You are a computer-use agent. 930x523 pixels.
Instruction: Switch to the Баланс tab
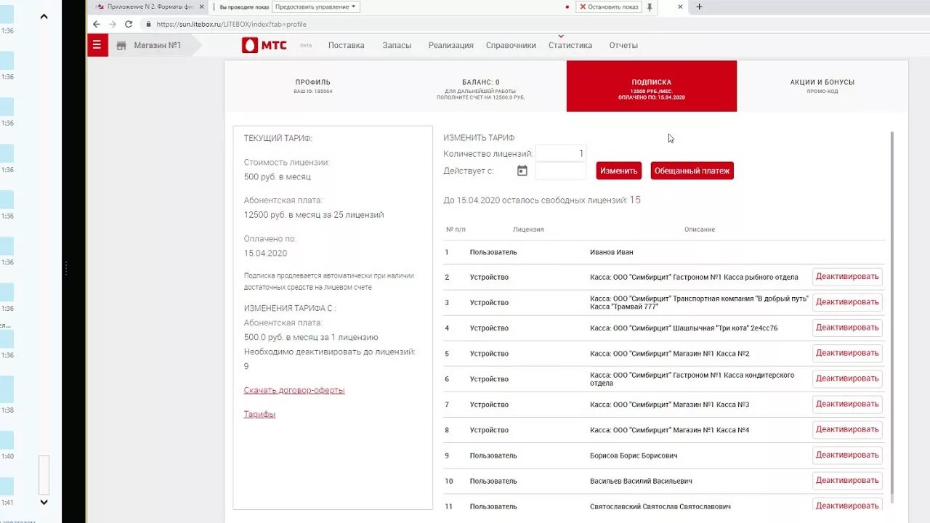click(x=481, y=86)
